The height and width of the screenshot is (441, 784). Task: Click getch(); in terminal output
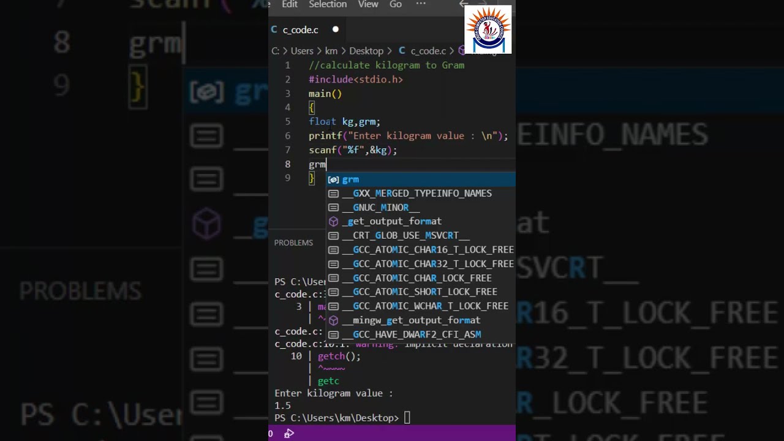click(339, 356)
